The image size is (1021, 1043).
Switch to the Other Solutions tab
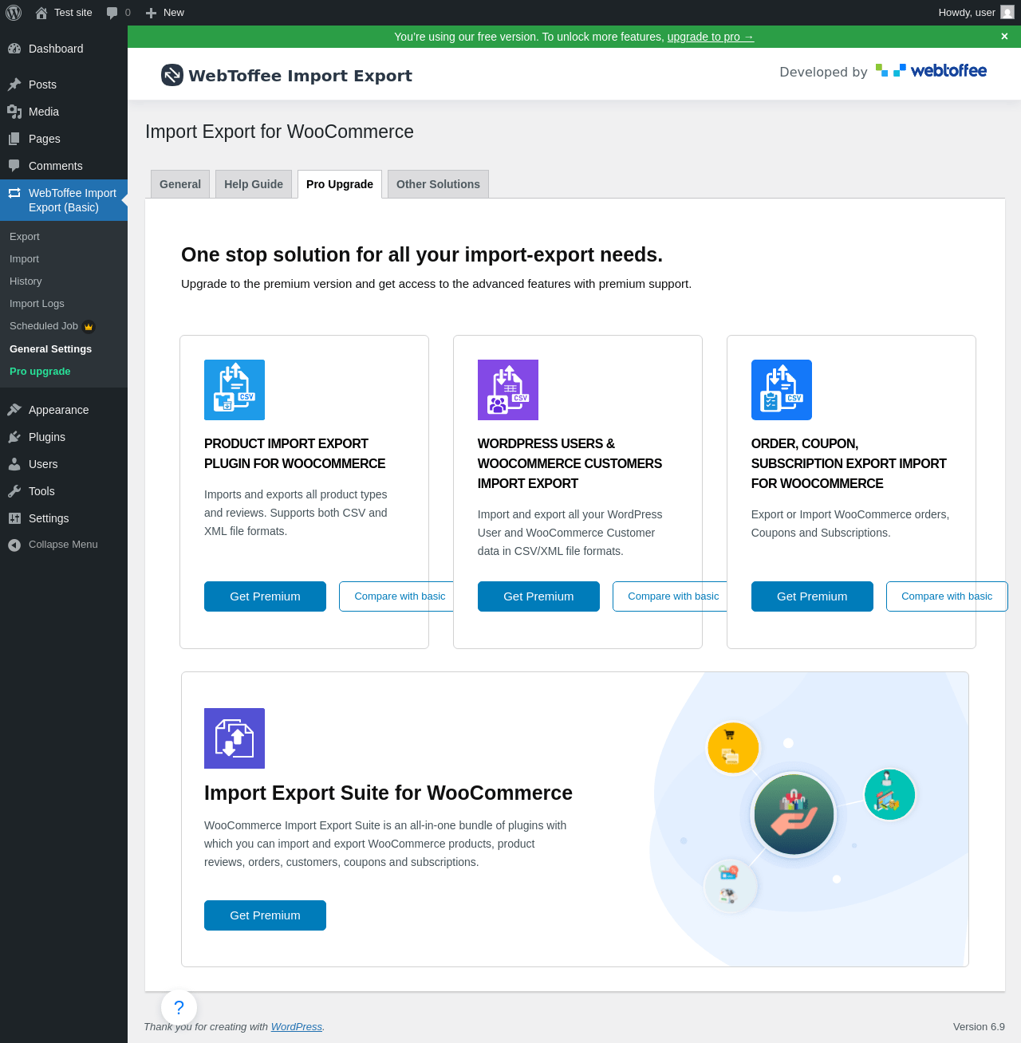coord(438,184)
